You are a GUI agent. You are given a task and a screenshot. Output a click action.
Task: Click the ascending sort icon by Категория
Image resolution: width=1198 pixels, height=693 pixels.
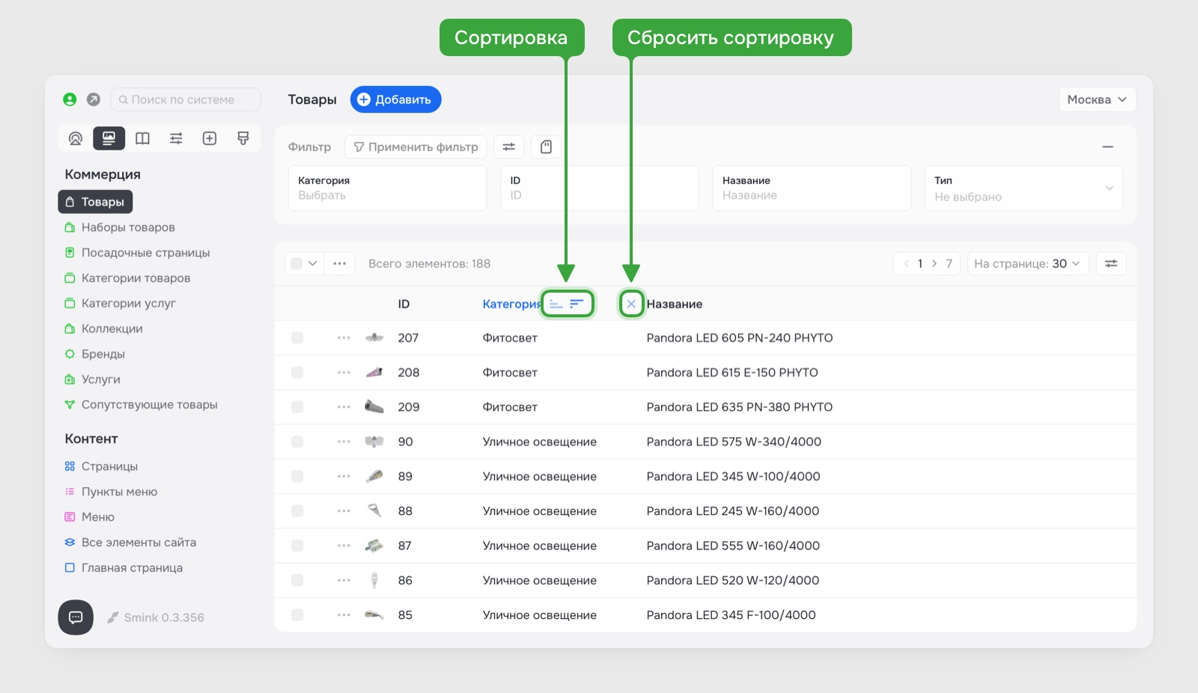556,304
